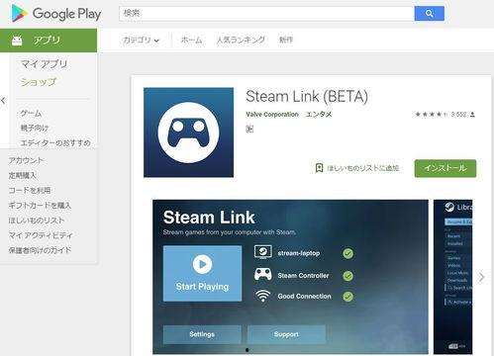The width and height of the screenshot is (494, 356).
Task: Open the カテゴリ dropdown
Action: (141, 41)
